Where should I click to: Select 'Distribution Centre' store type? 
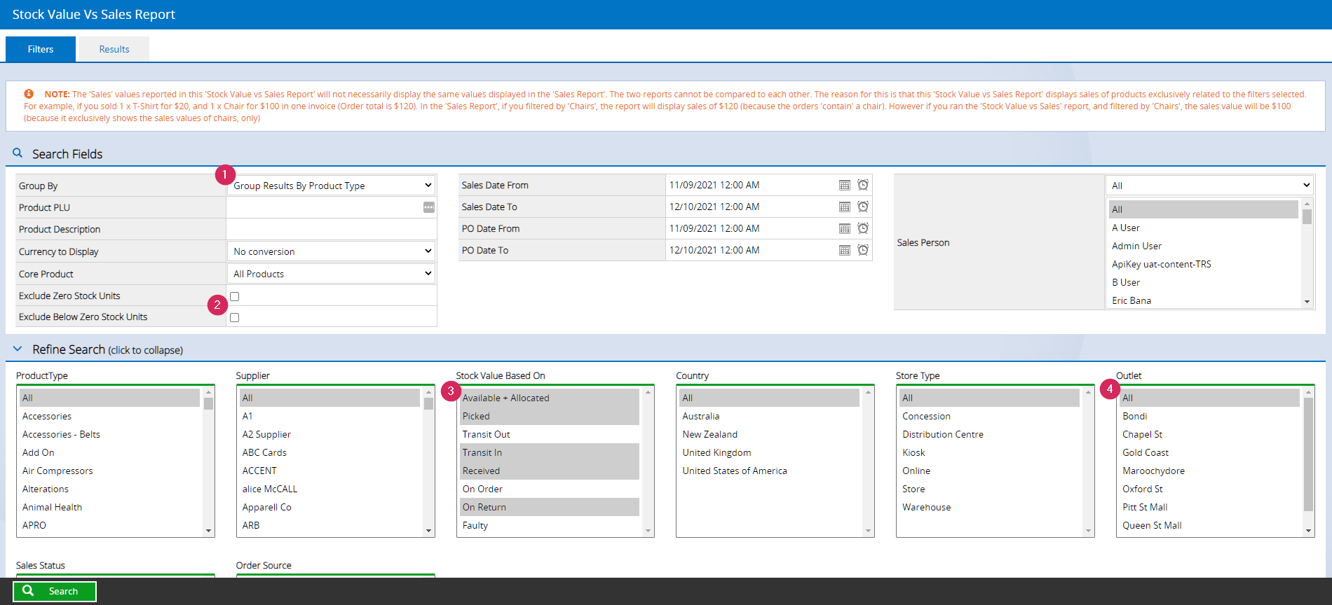990,434
